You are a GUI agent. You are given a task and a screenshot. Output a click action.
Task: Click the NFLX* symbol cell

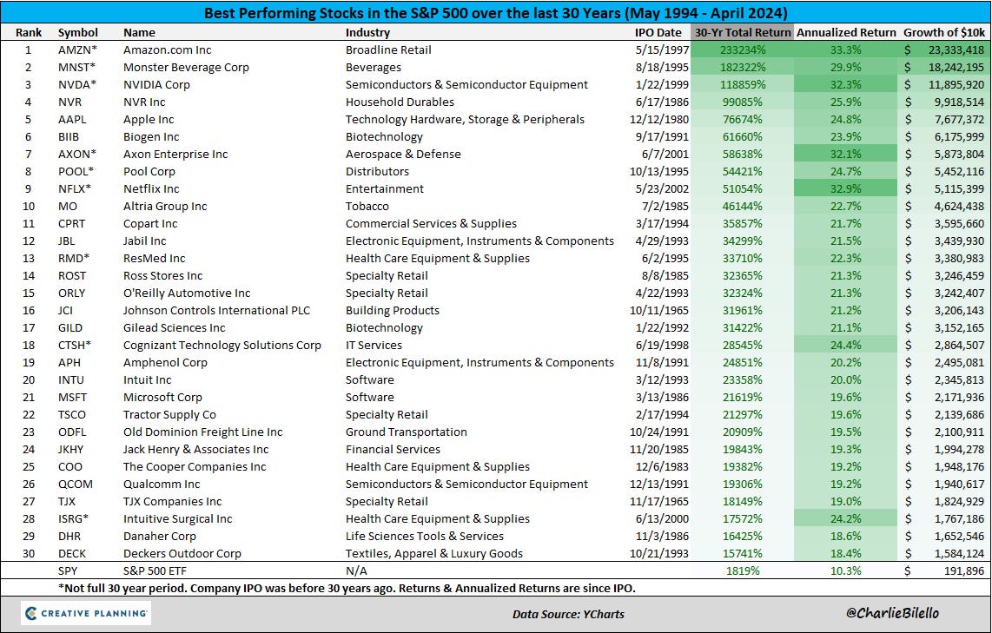coord(75,189)
